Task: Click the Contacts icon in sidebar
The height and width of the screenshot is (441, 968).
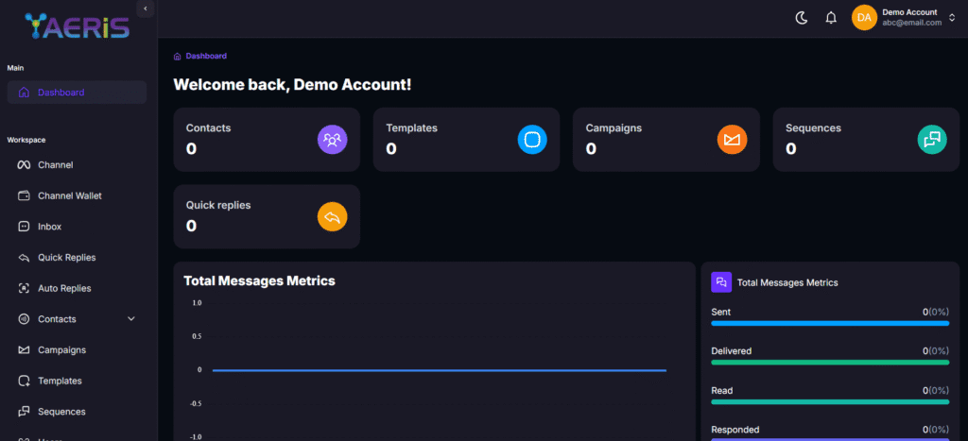Action: (24, 319)
